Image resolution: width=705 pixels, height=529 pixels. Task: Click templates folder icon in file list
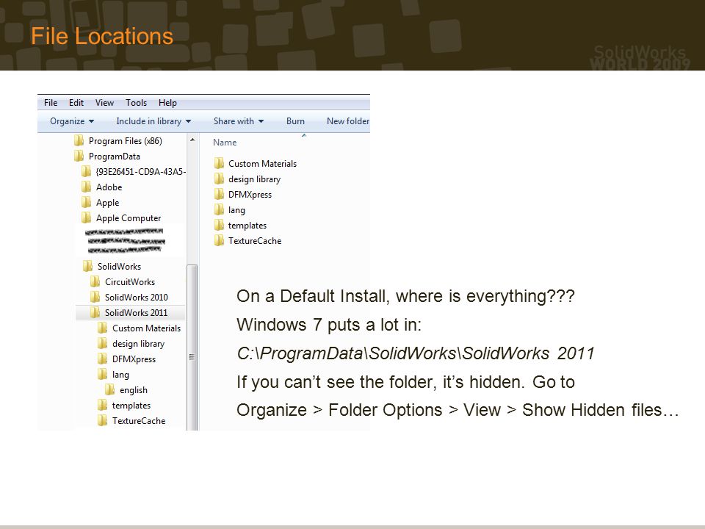click(219, 225)
